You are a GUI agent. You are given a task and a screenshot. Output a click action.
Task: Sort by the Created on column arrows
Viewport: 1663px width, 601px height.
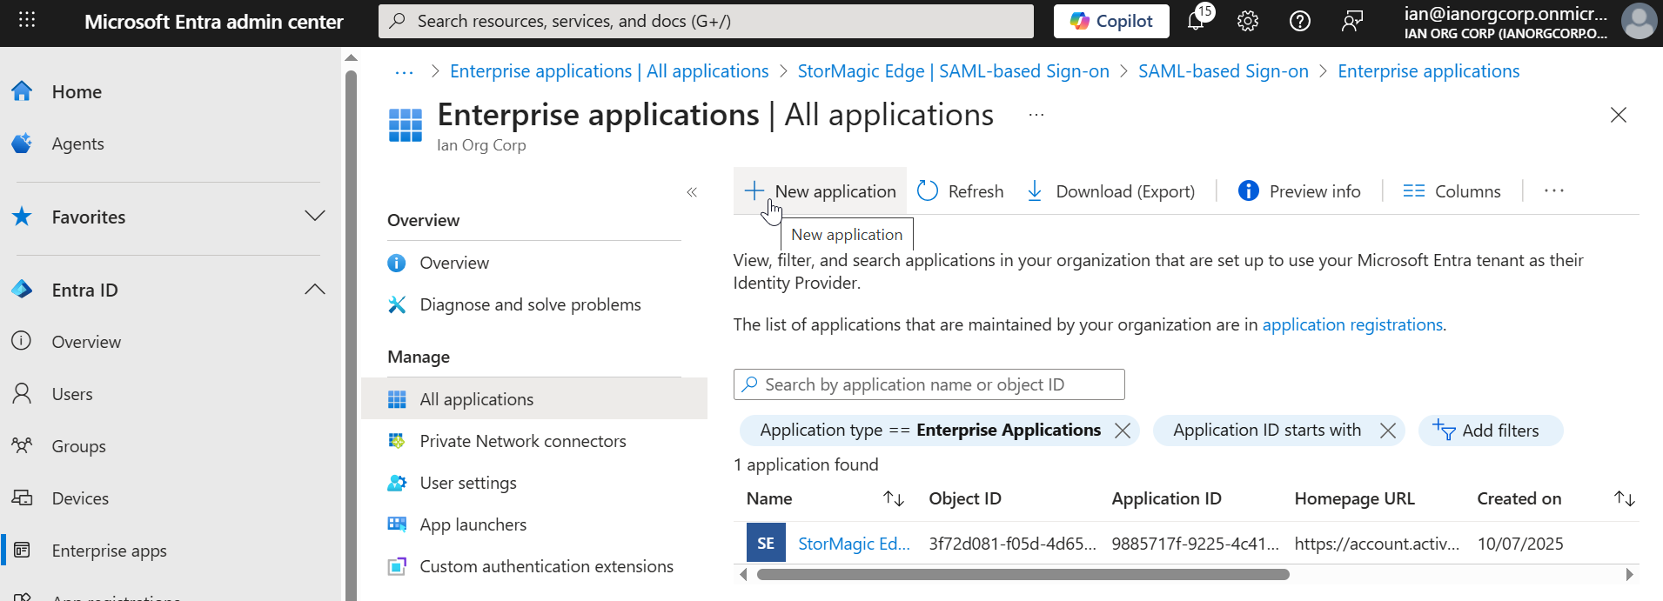point(1625,498)
